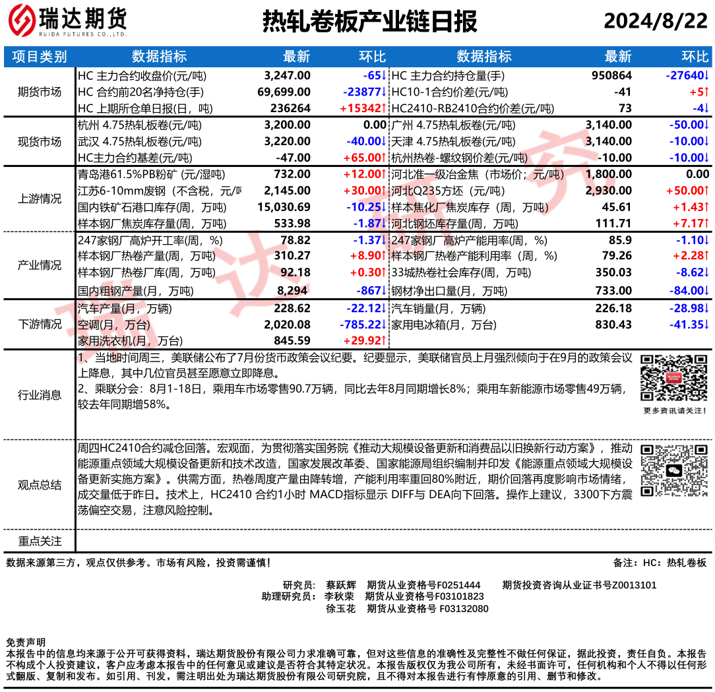
Task: Select the 现货市场 category cell
Action: click(40, 141)
